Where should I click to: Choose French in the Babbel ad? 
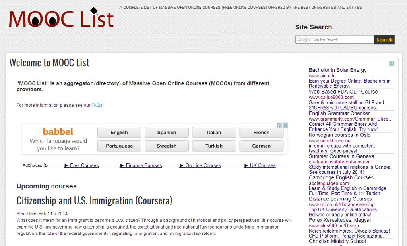262,132
